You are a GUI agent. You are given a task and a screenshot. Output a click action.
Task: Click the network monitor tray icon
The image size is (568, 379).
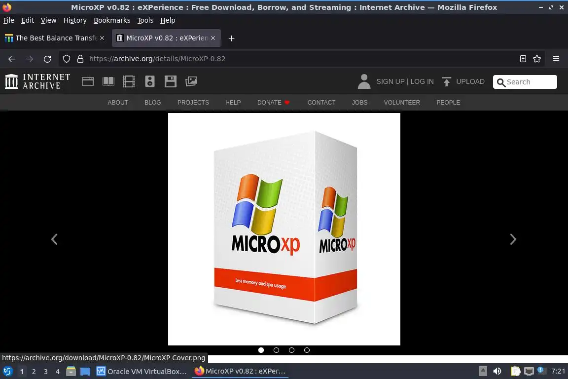click(529, 371)
